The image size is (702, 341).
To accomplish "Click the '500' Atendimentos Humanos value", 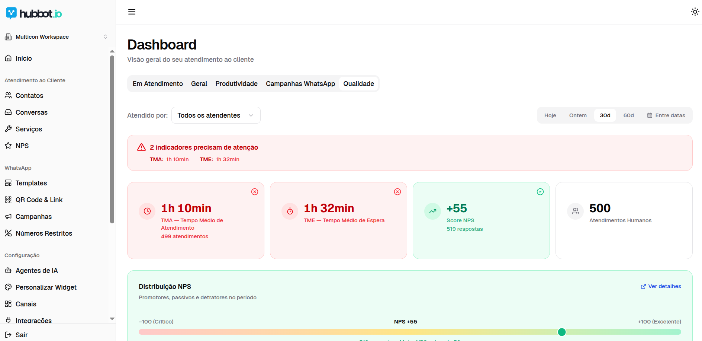I will point(600,208).
